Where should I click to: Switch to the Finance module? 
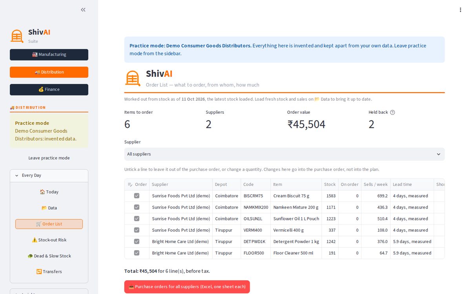[49, 89]
